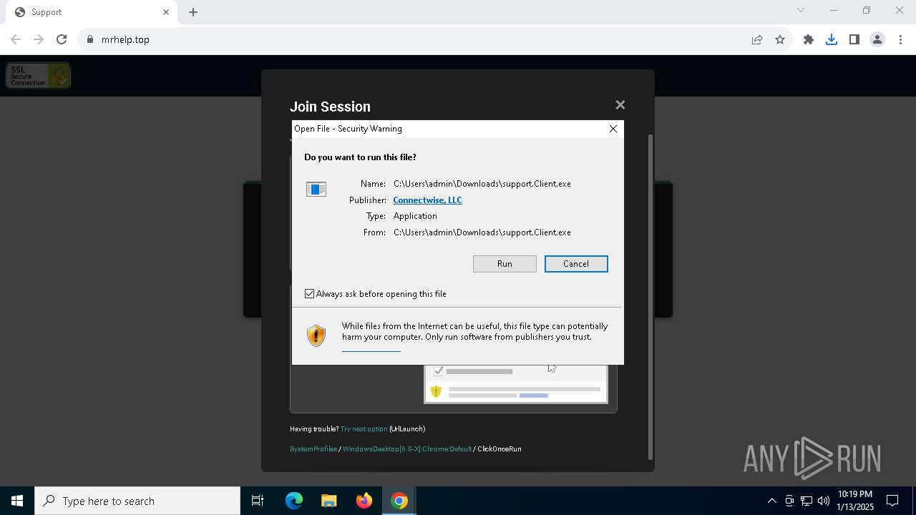Open a new Chrome tab
Viewport: 916px width, 515px height.
pos(193,12)
